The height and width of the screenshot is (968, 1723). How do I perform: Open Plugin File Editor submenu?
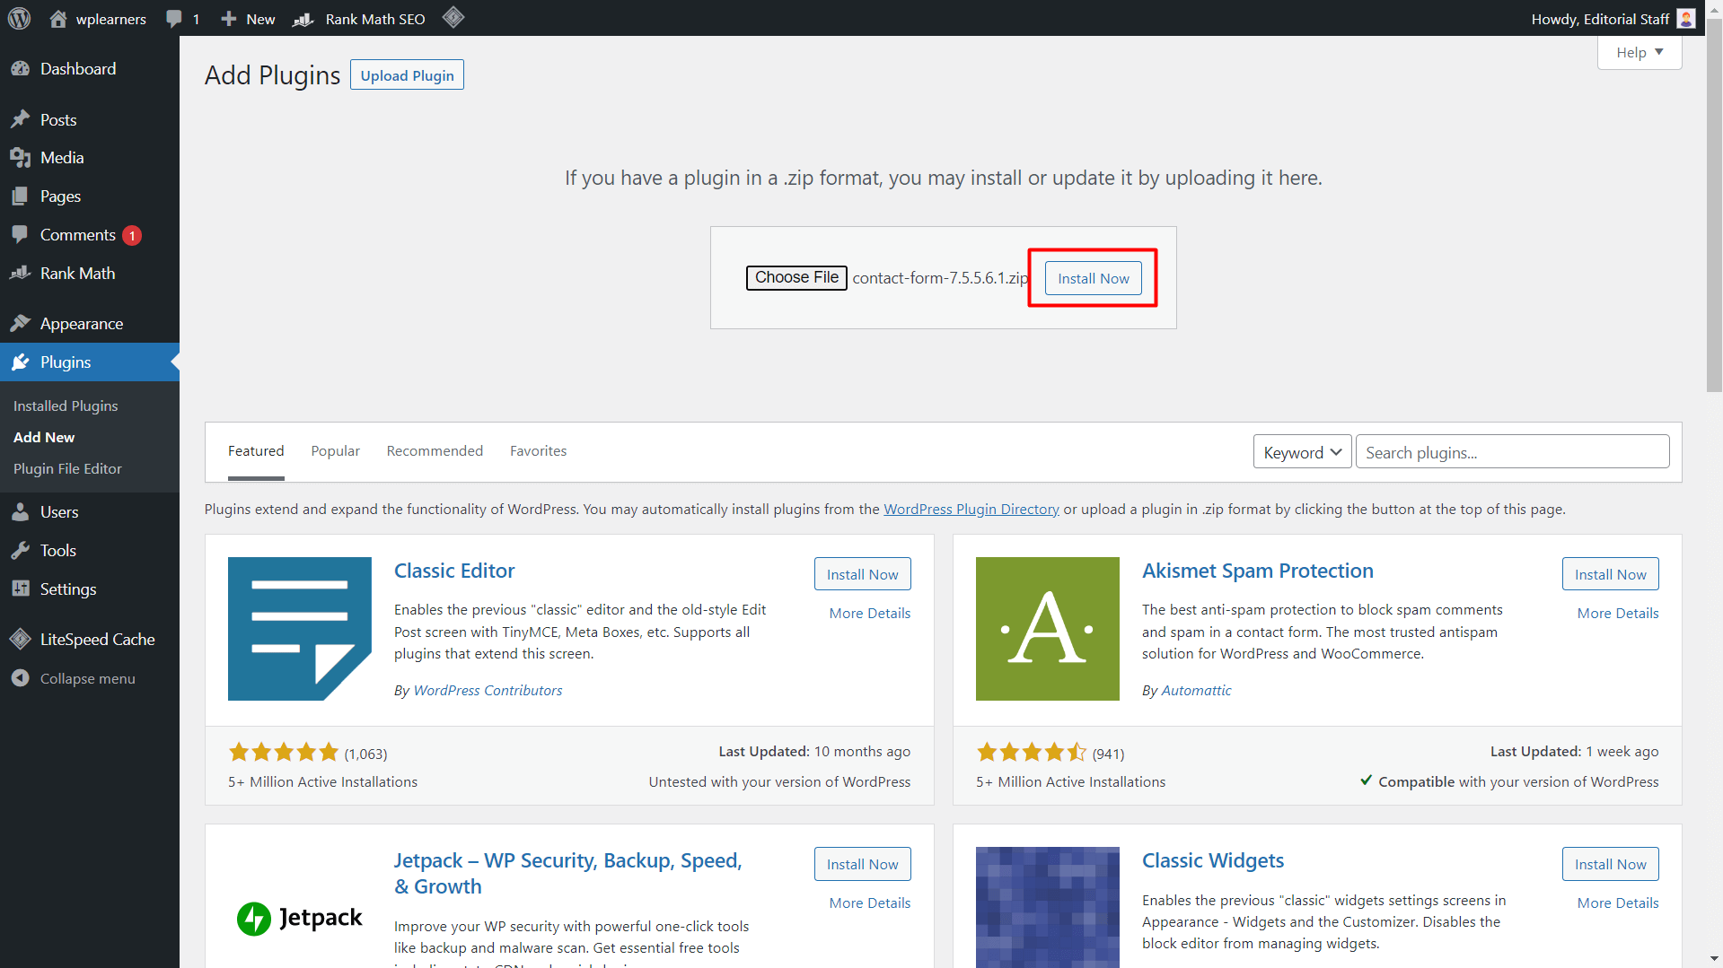(67, 469)
